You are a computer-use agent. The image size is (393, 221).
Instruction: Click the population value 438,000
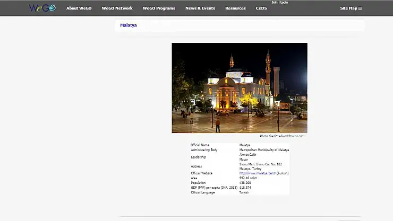point(245,183)
